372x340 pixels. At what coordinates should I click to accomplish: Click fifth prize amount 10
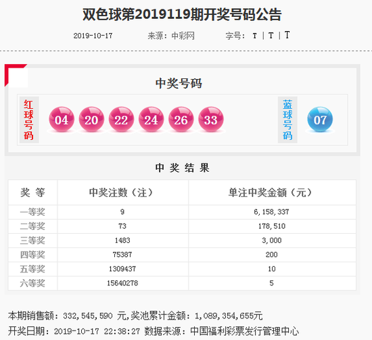[272, 268]
